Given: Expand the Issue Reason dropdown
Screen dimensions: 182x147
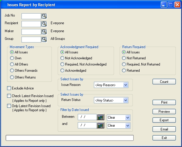Looking at the screenshot, I should [125, 85].
